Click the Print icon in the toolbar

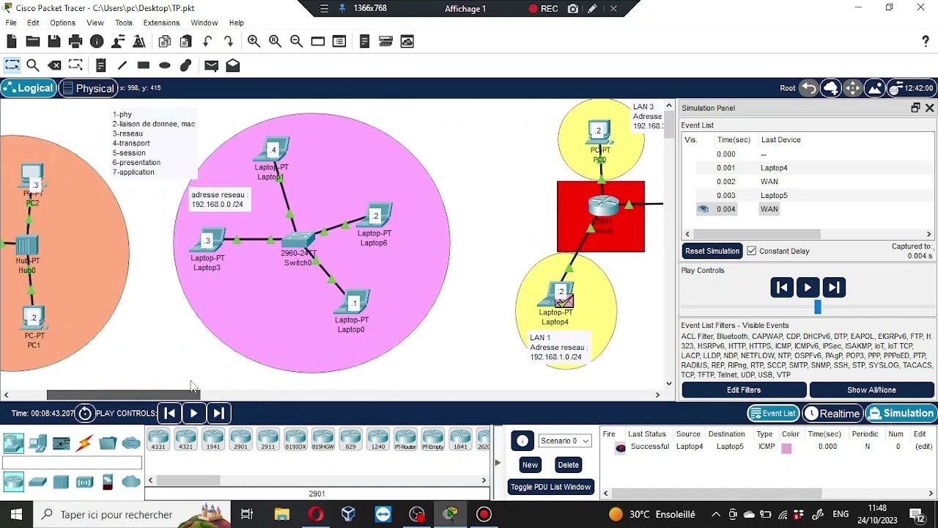click(x=75, y=42)
